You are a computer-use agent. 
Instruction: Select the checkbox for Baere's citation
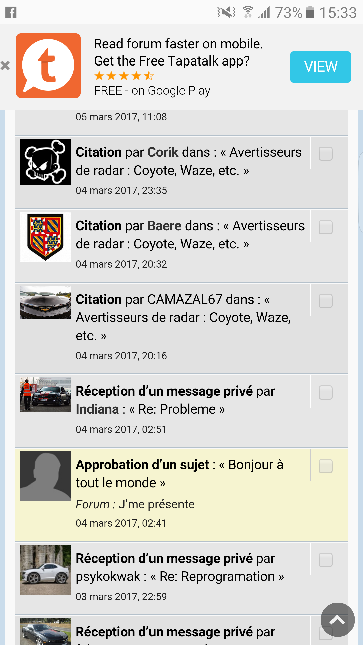325,227
